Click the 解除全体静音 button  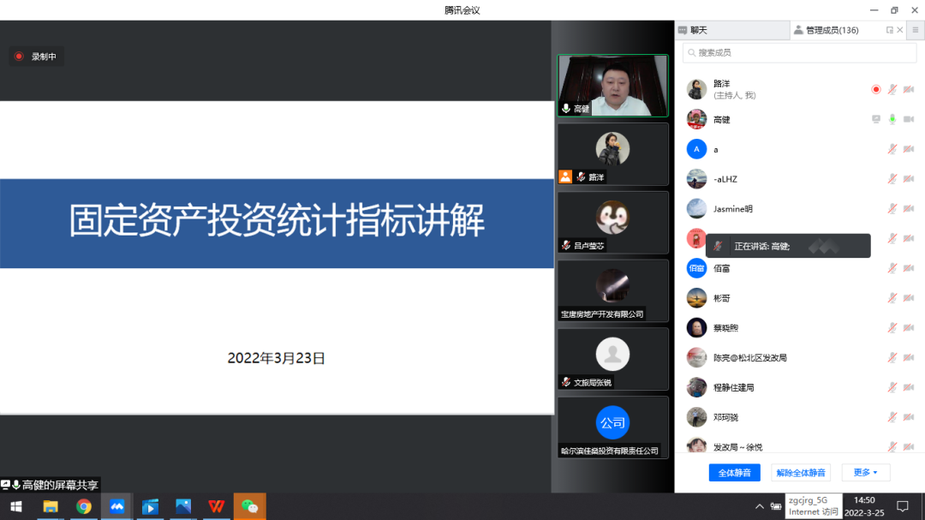[x=801, y=472]
